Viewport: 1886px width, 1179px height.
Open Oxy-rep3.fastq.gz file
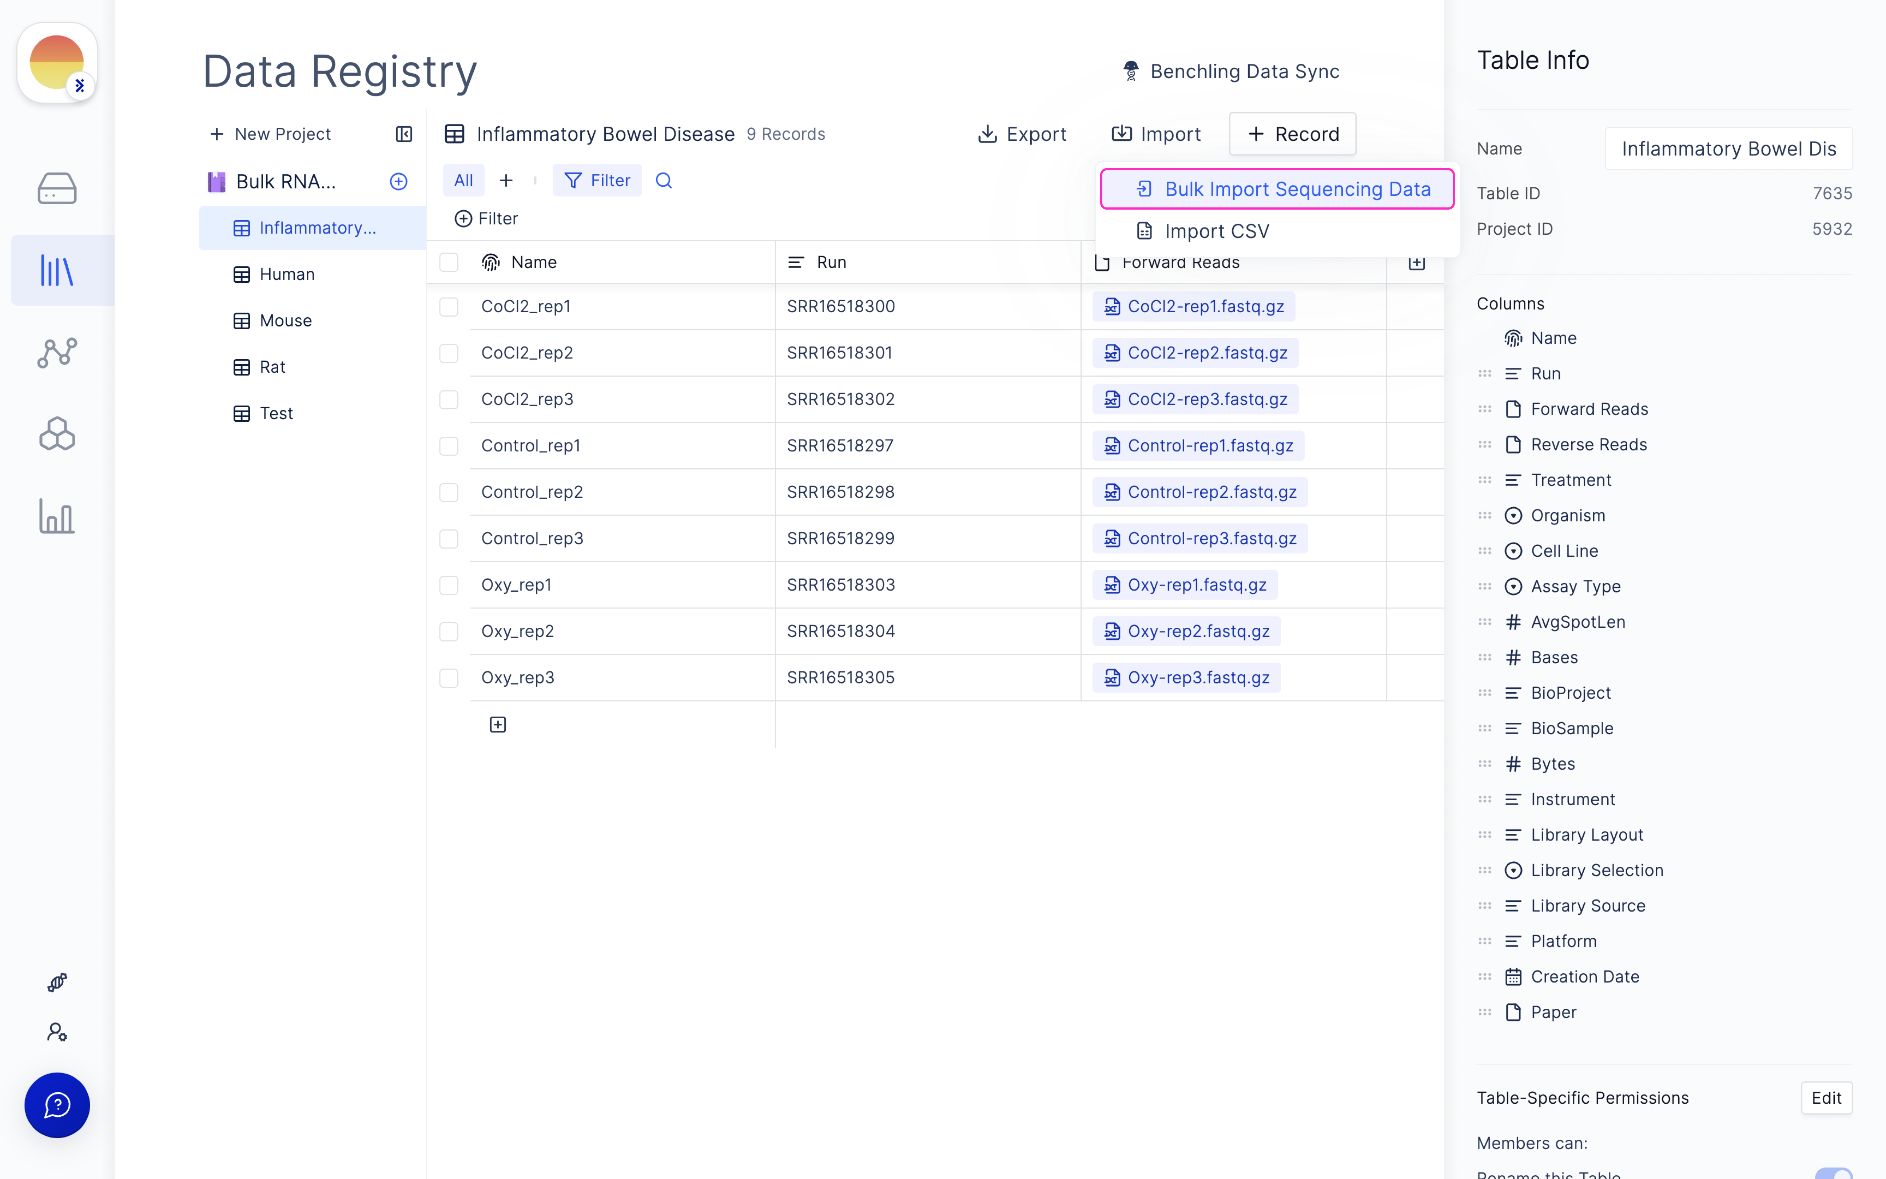[1187, 678]
